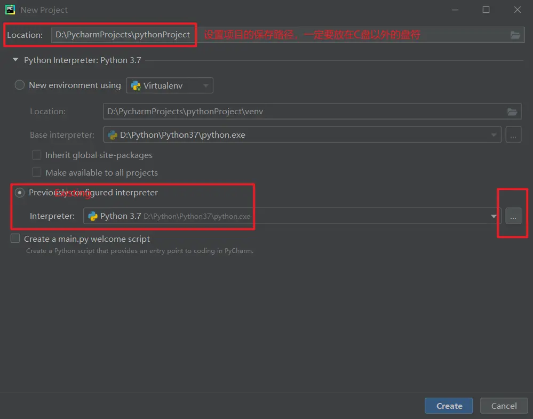This screenshot has height=419, width=533.
Task: Click the Cancel button
Action: 504,406
